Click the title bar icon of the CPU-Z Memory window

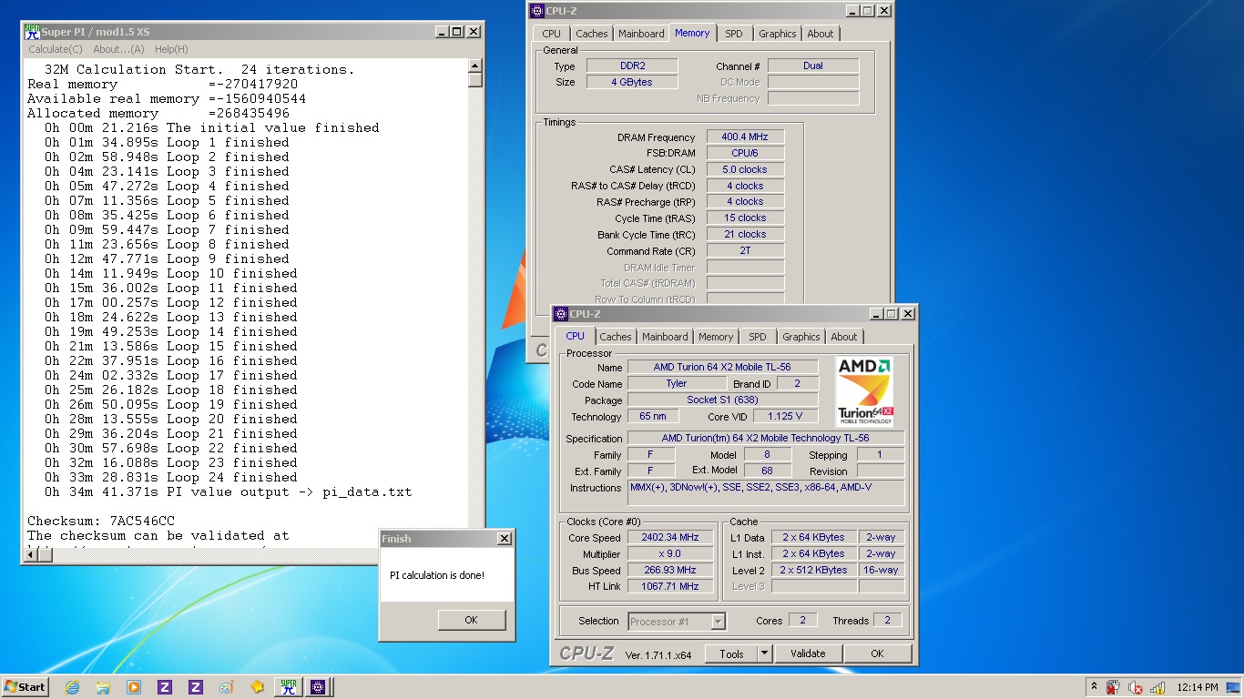point(538,11)
